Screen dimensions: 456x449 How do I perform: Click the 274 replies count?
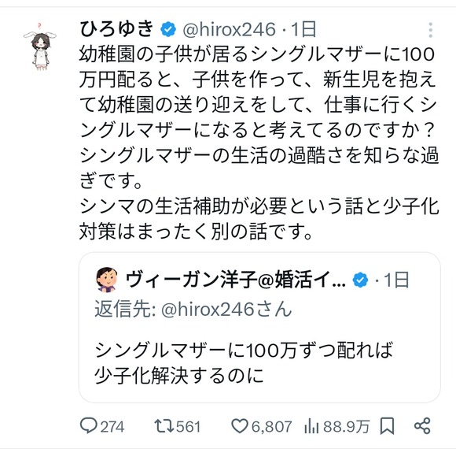click(112, 427)
